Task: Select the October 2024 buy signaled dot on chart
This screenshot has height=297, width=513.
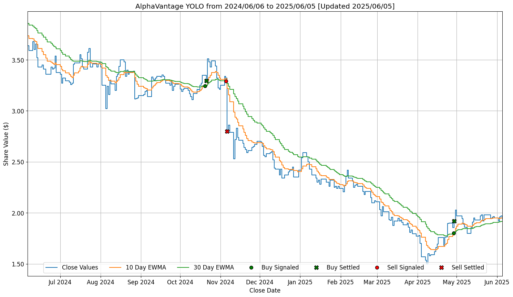Action: point(205,86)
